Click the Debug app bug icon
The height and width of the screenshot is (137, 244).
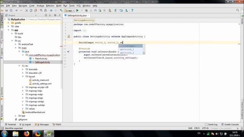click(x=87, y=10)
